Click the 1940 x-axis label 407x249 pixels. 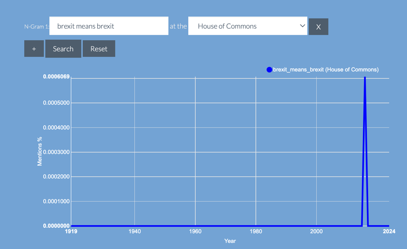[x=134, y=231]
